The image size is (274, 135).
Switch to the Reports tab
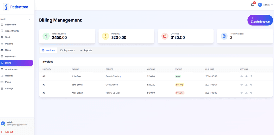pyautogui.click(x=86, y=50)
